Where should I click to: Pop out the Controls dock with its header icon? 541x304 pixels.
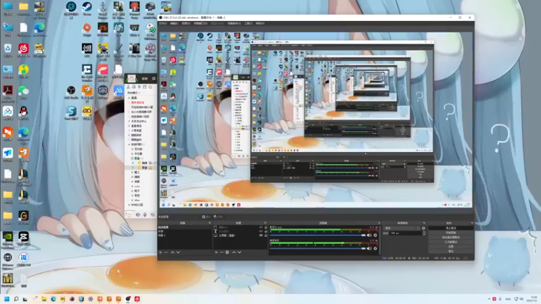click(471, 223)
